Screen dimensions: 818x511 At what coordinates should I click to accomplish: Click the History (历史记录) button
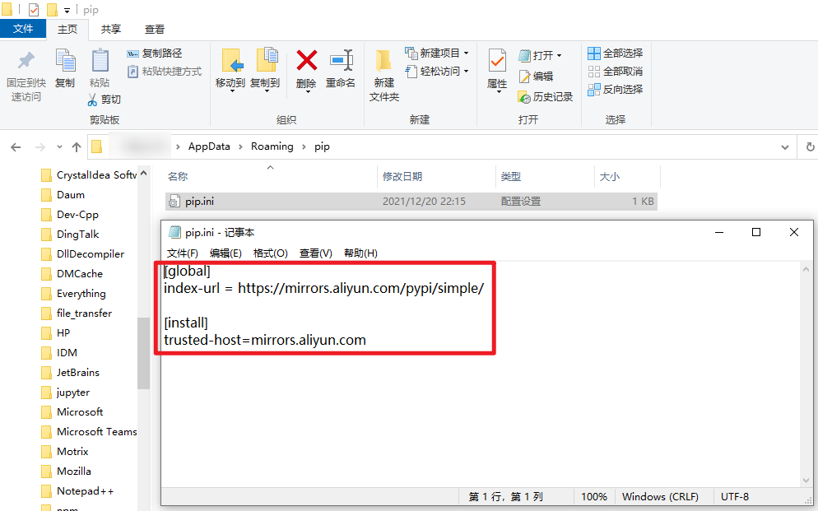(x=545, y=96)
